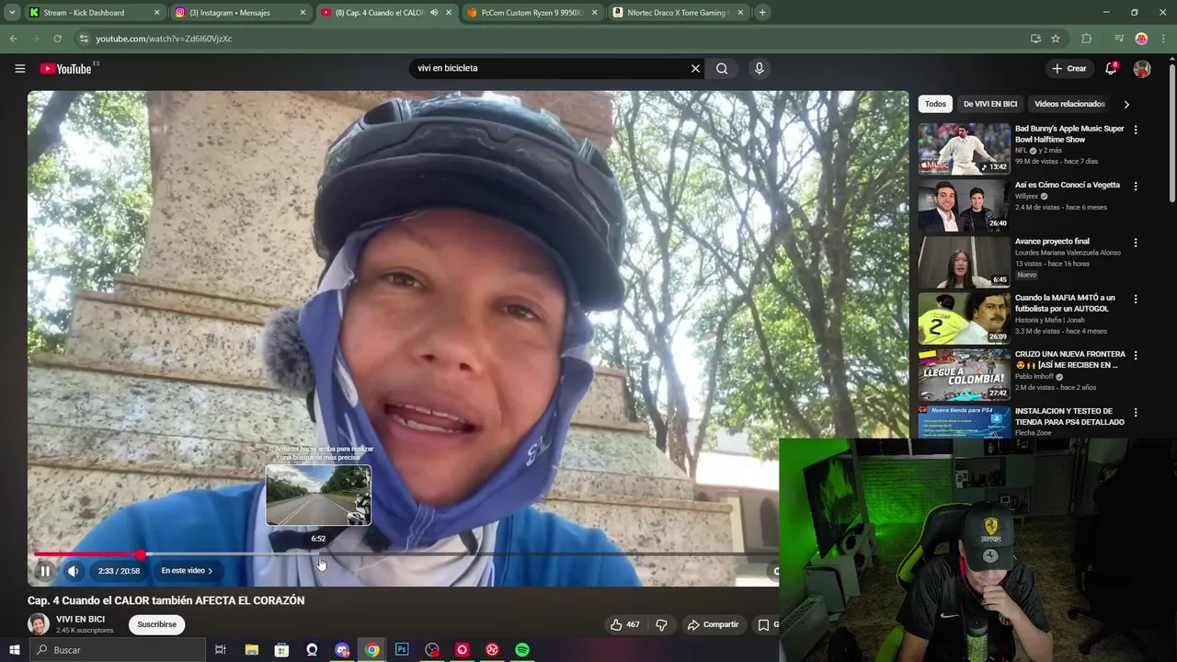The image size is (1177, 662).
Task: Dislike the video with thumbs down
Action: [661, 624]
